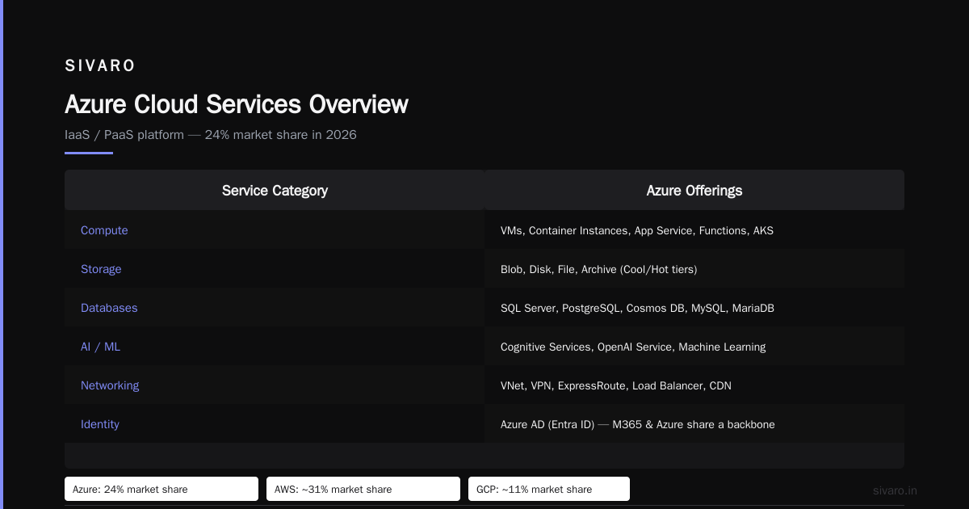The width and height of the screenshot is (969, 509).
Task: Click the Blob, Disk, File, Archive cell
Action: [694, 269]
